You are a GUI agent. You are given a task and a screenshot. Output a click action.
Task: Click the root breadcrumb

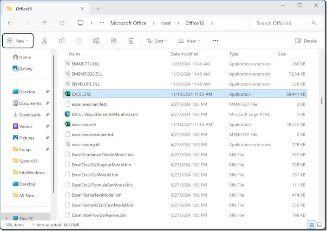166,23
